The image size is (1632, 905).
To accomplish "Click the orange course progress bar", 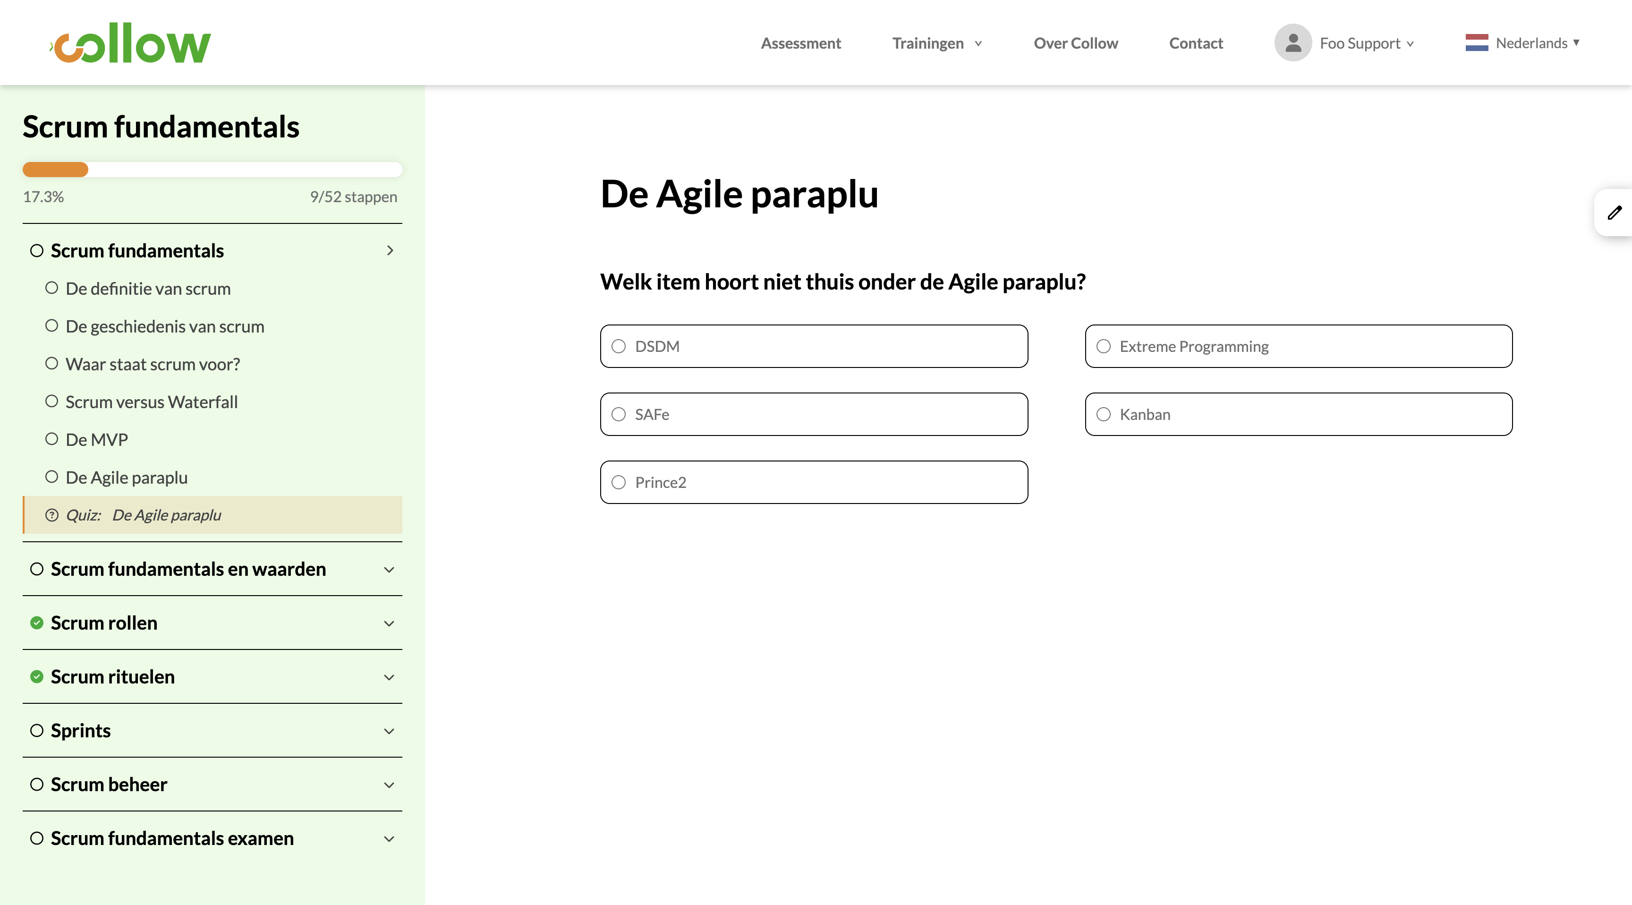I will (56, 170).
